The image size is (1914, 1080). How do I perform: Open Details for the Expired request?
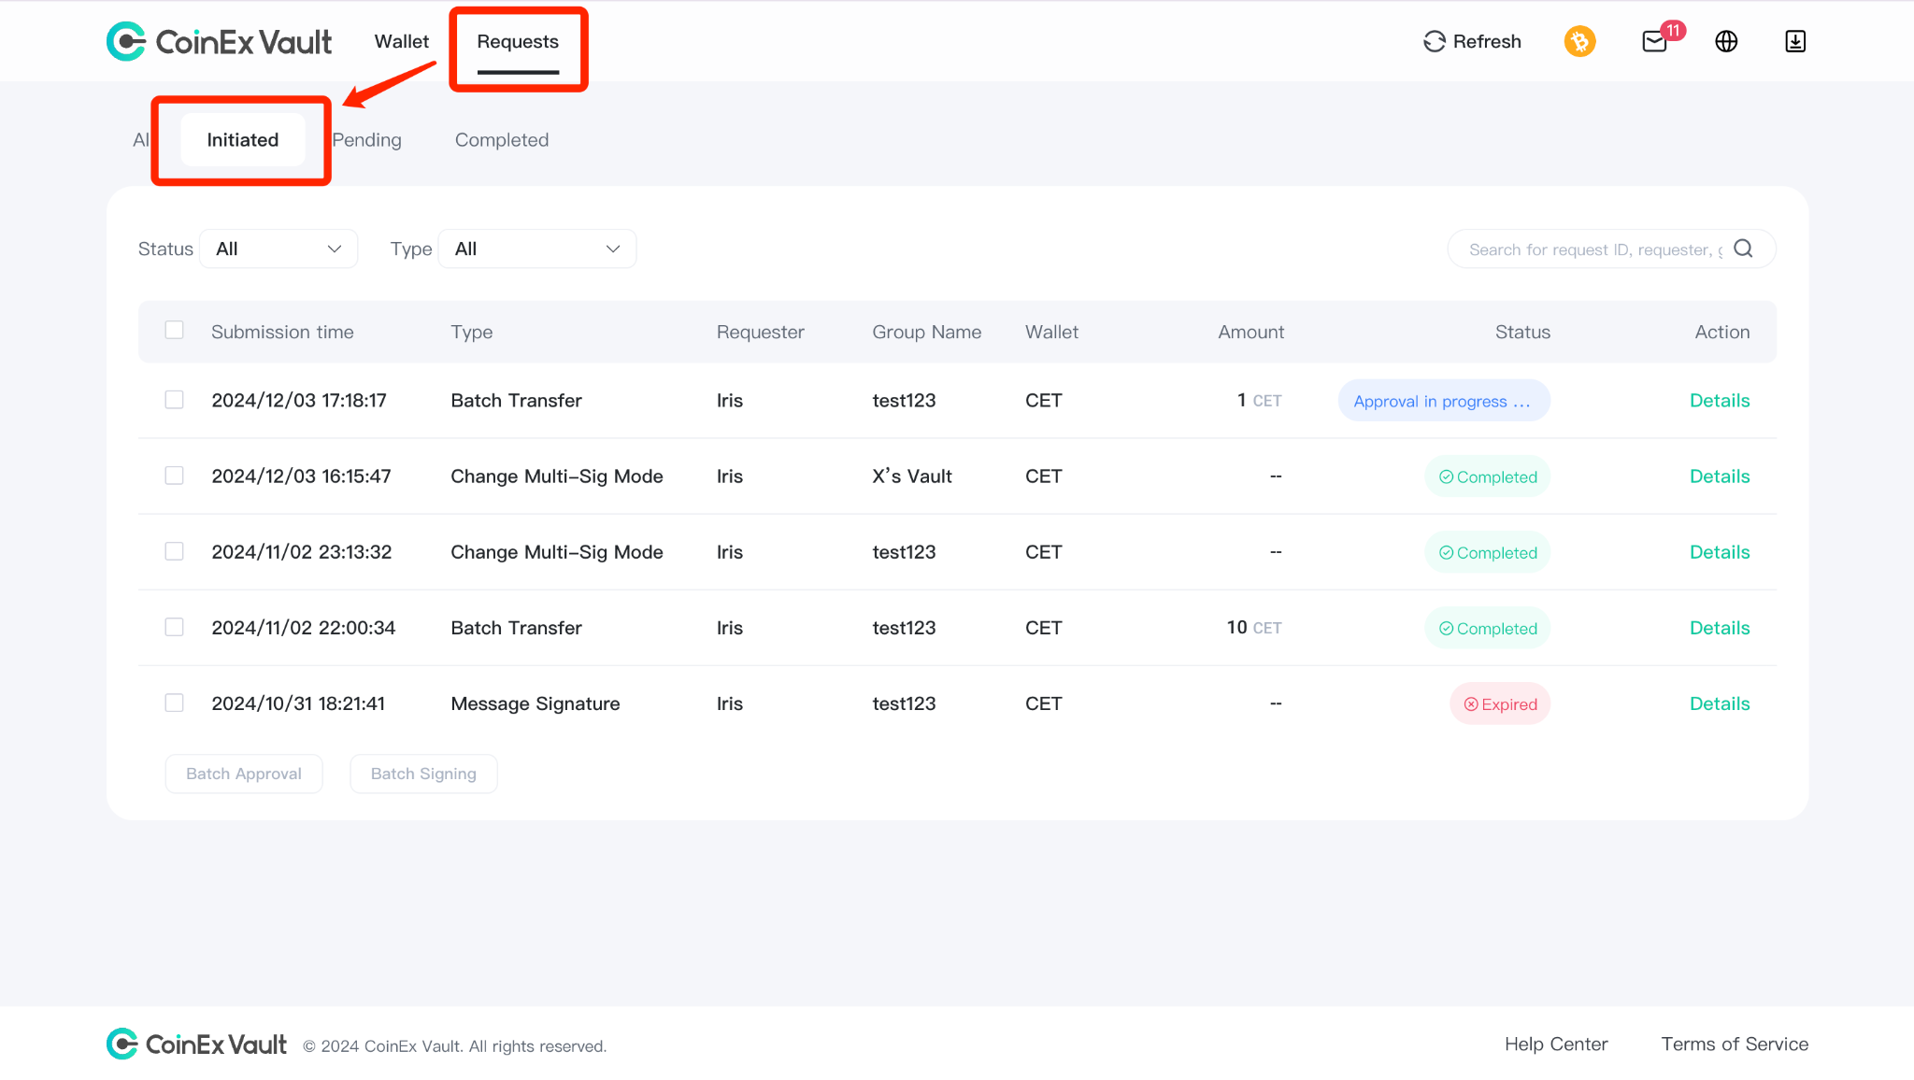click(x=1720, y=703)
